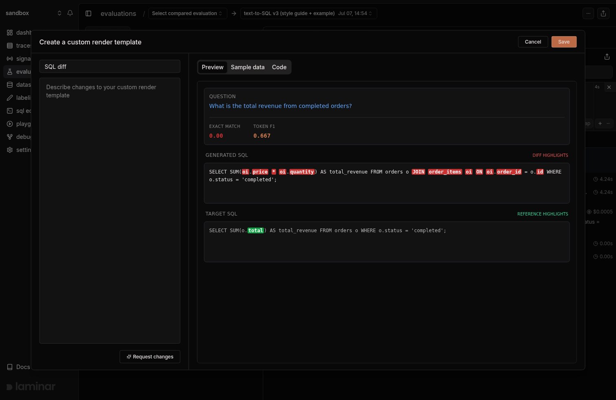Click the green highlighted total token
Viewport: 616px width, 400px height.
255,231
